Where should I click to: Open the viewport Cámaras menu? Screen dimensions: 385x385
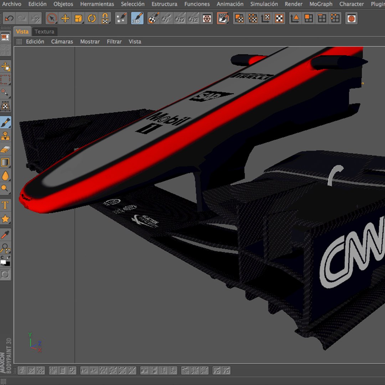click(62, 41)
